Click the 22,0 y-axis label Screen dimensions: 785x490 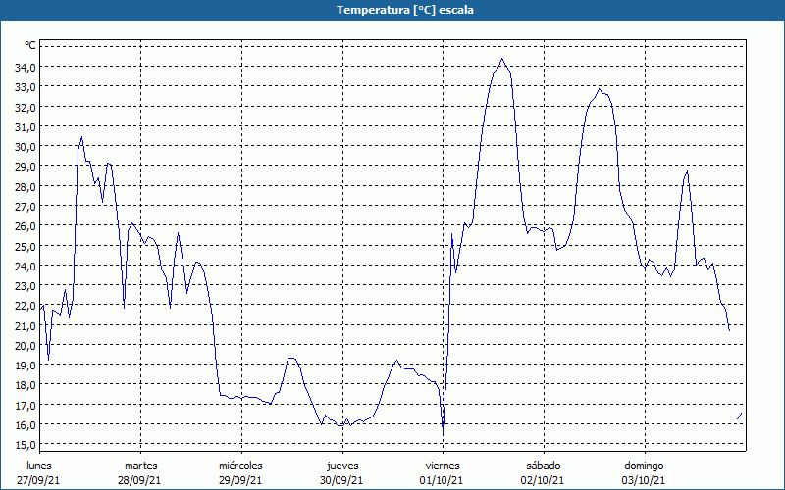[x=26, y=306]
